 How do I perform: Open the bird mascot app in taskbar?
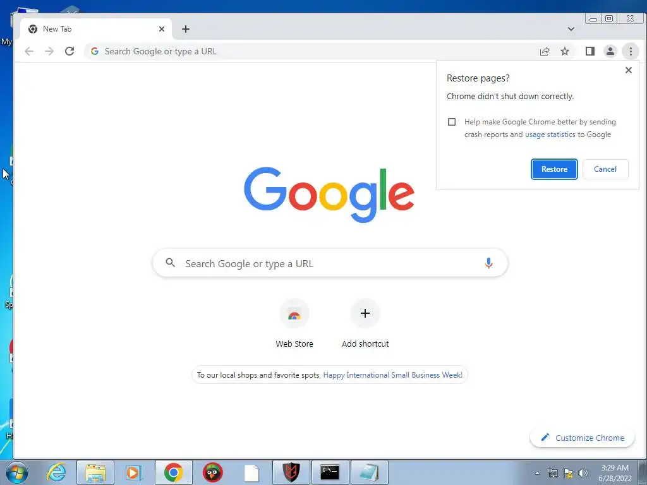pyautogui.click(x=212, y=472)
